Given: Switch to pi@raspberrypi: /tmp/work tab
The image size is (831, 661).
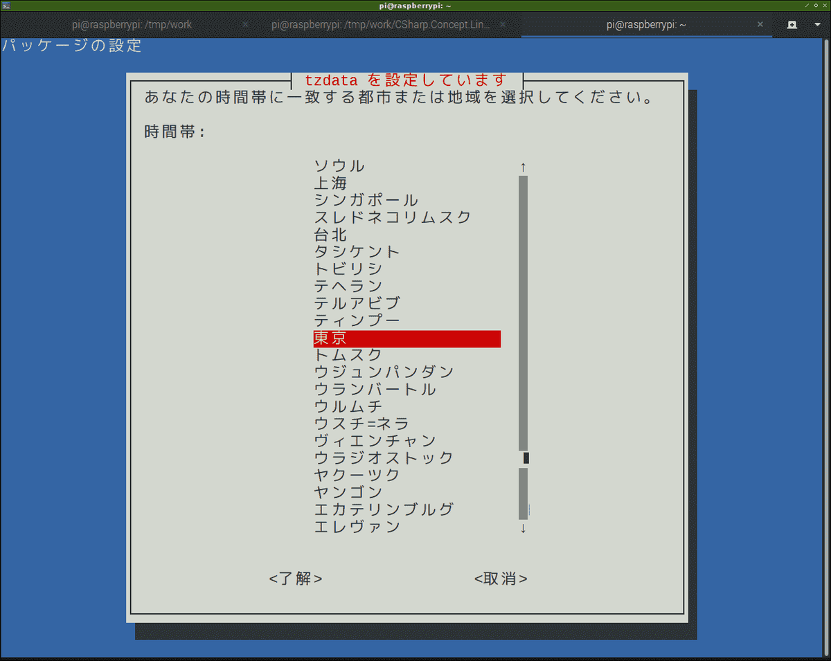Looking at the screenshot, I should (x=132, y=24).
